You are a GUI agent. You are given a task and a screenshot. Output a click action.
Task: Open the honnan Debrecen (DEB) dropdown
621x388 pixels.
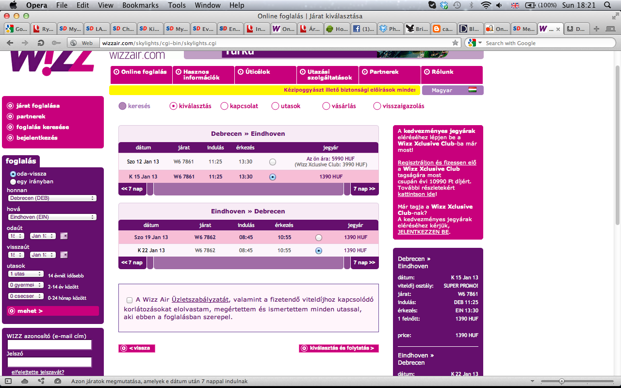coord(52,198)
